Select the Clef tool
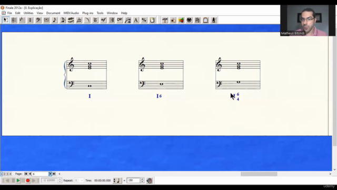 pos(38,20)
